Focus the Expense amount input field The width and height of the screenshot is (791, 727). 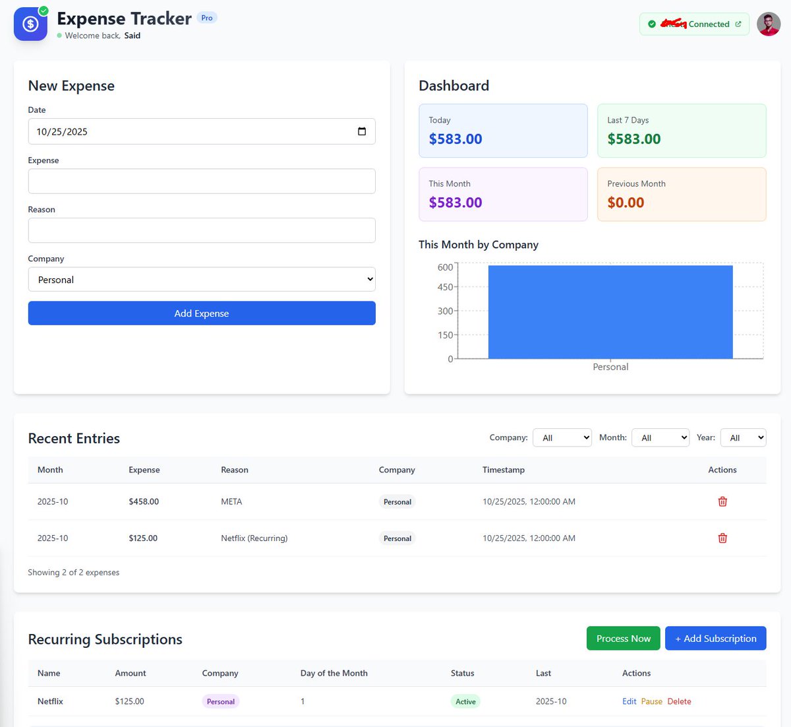pos(202,181)
